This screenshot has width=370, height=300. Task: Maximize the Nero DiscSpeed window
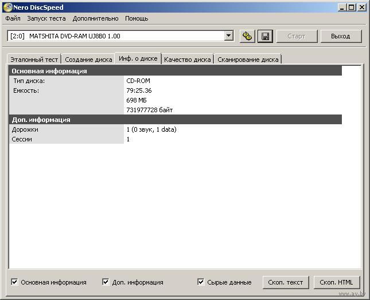[352, 7]
